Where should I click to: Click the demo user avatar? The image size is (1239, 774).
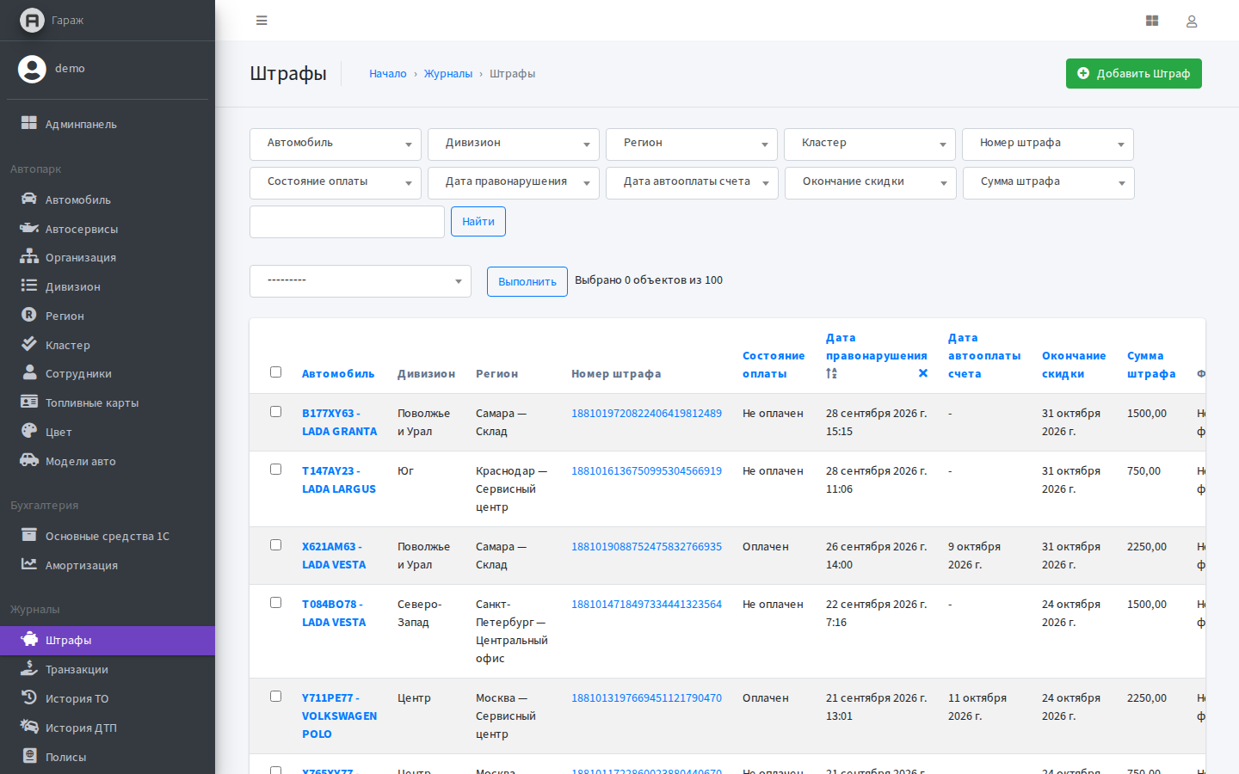(x=32, y=69)
